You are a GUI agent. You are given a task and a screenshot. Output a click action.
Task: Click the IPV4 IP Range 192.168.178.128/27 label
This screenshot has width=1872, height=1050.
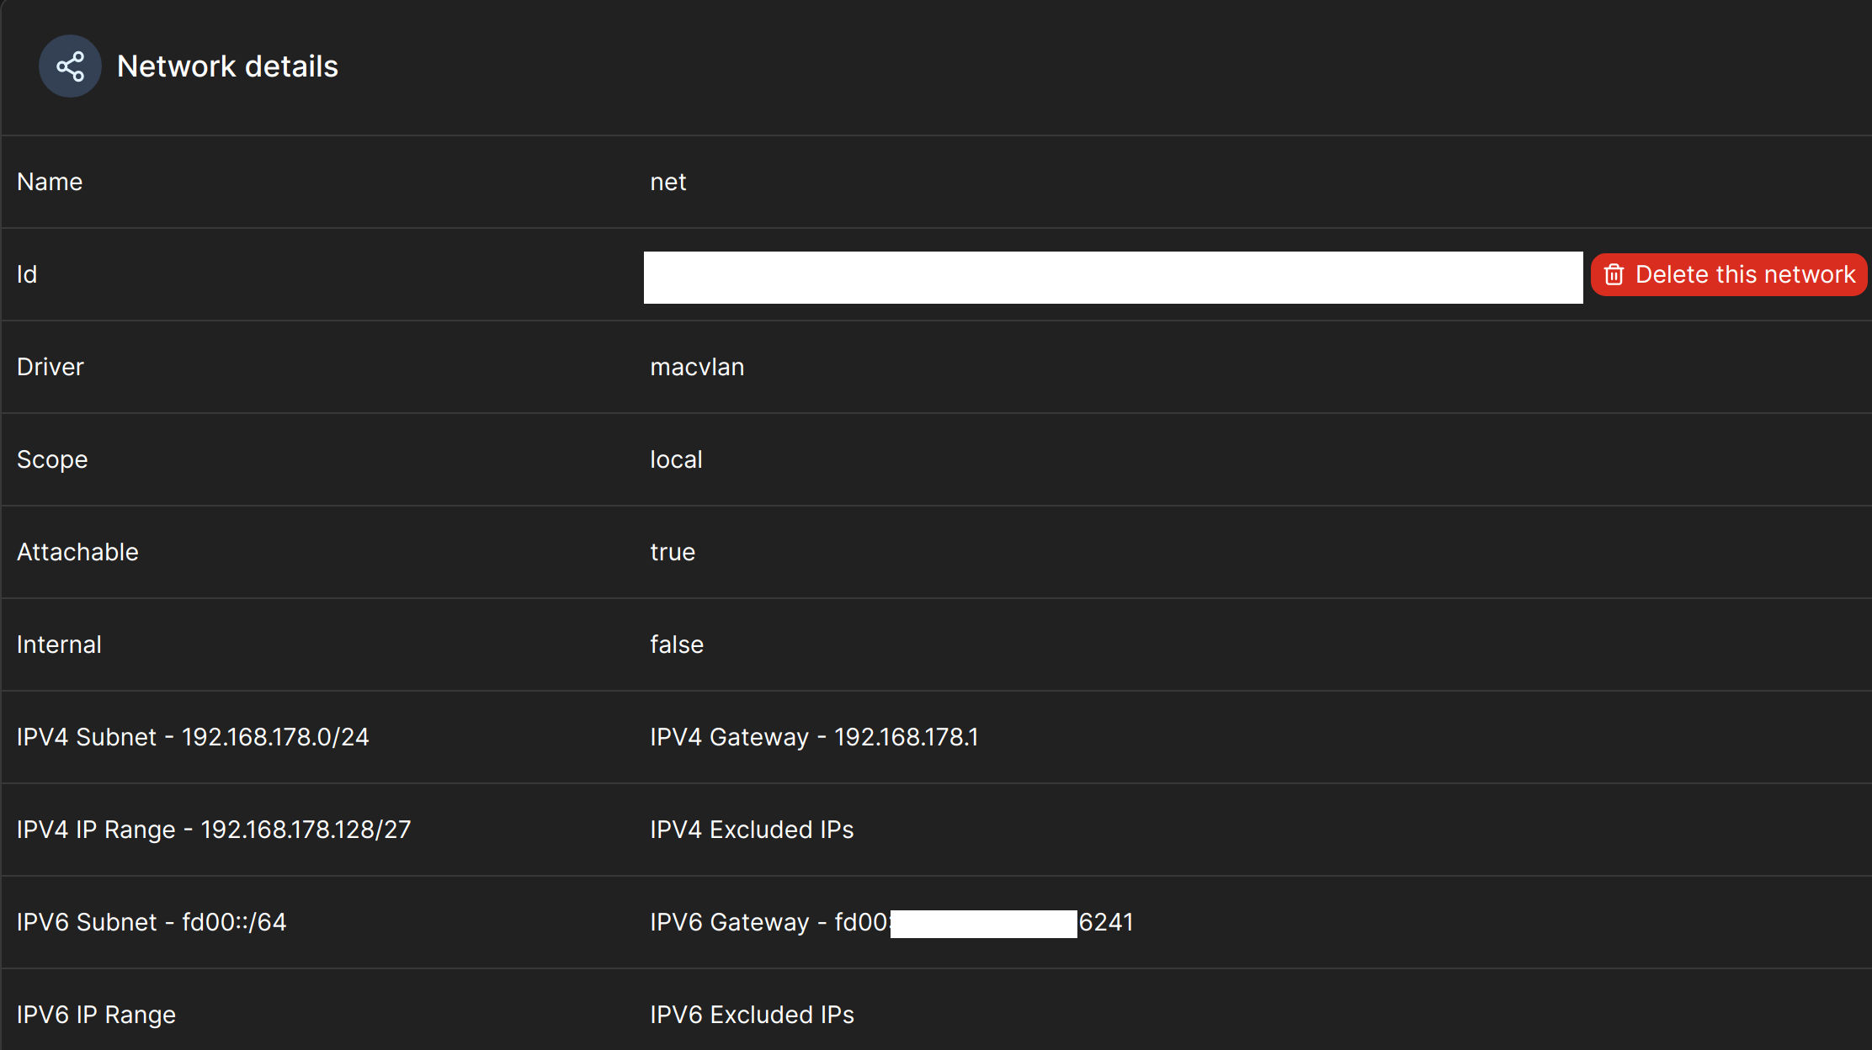214,830
